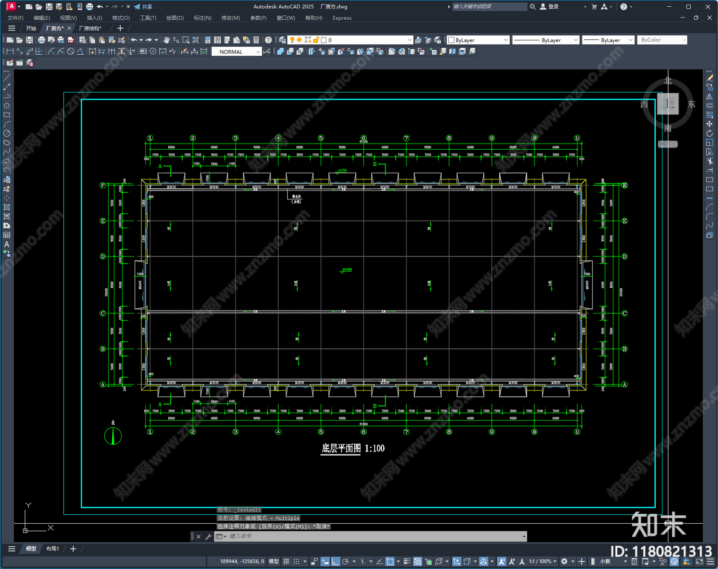718x569 pixels.
Task: Click the command line input field
Action: pos(370,536)
